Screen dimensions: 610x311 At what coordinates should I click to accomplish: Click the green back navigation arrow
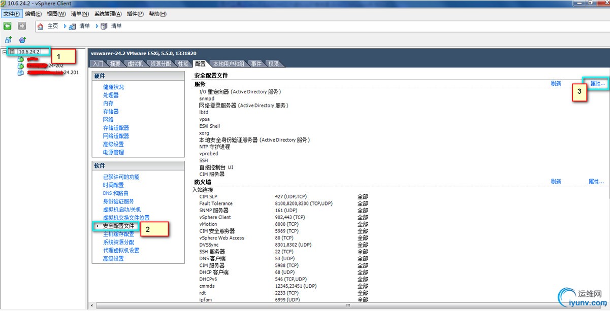tap(8, 26)
